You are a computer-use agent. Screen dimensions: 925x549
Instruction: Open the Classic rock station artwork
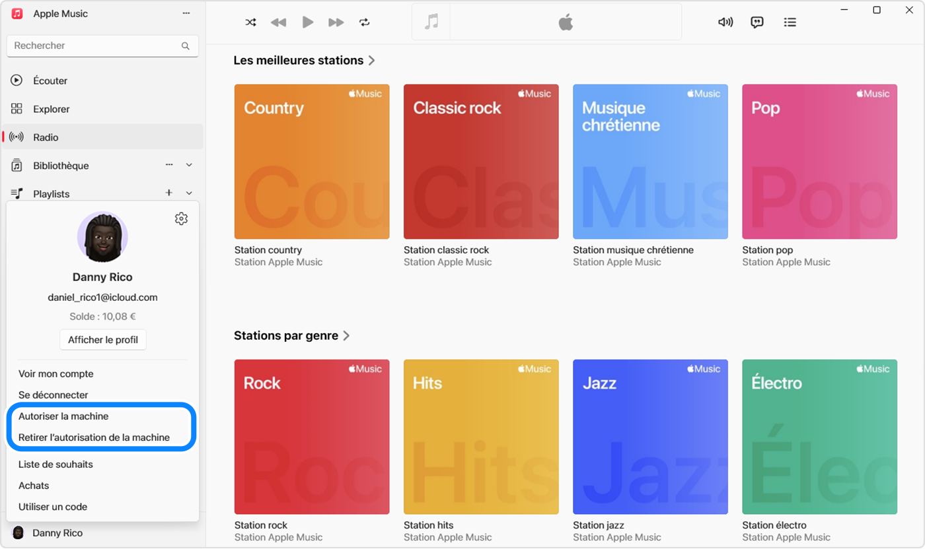(481, 162)
